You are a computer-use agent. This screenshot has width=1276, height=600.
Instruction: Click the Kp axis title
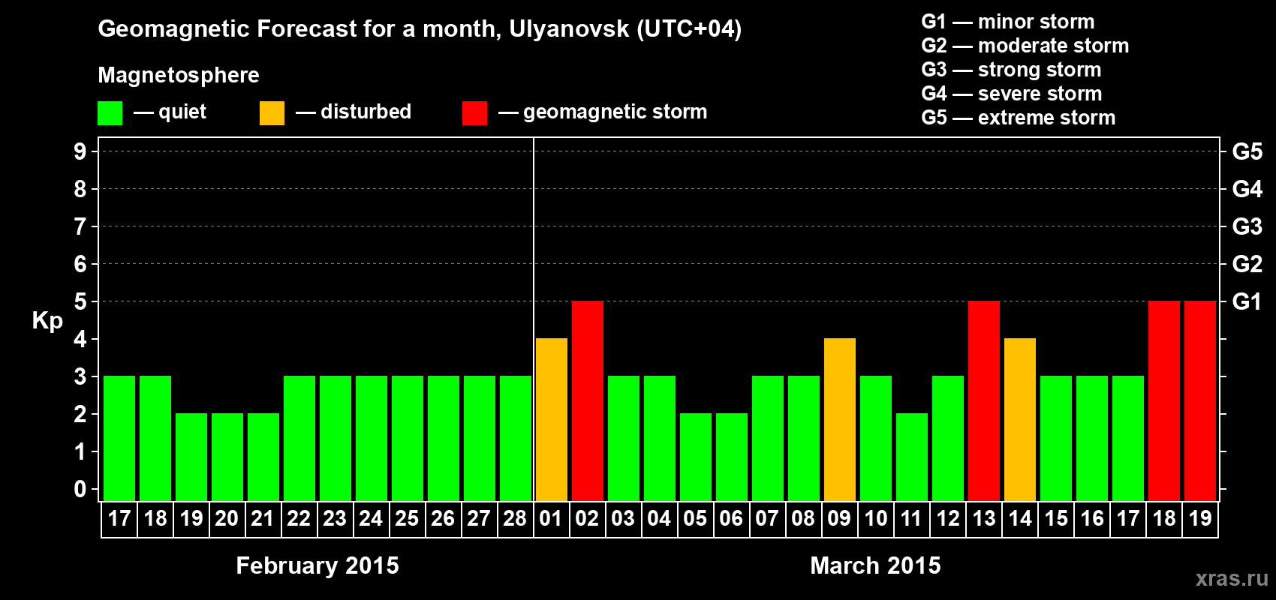click(x=47, y=321)
